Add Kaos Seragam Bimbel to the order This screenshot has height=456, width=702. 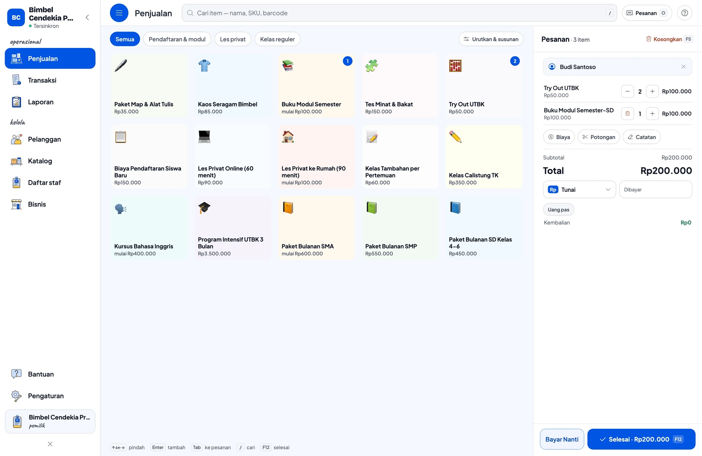pos(233,86)
